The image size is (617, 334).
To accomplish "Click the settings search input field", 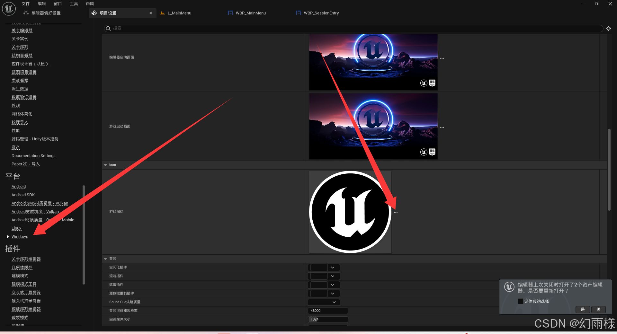I will tap(353, 29).
